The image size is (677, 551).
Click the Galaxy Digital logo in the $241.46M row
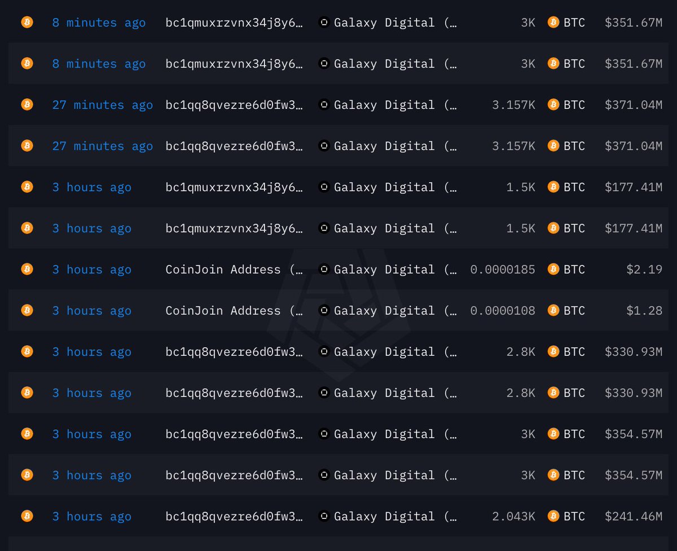pyautogui.click(x=324, y=517)
